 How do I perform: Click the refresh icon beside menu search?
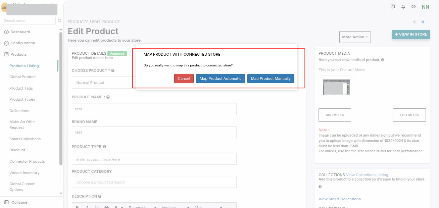coord(59,20)
